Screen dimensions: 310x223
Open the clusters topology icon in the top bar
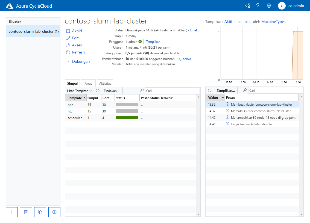(x=248, y=5)
